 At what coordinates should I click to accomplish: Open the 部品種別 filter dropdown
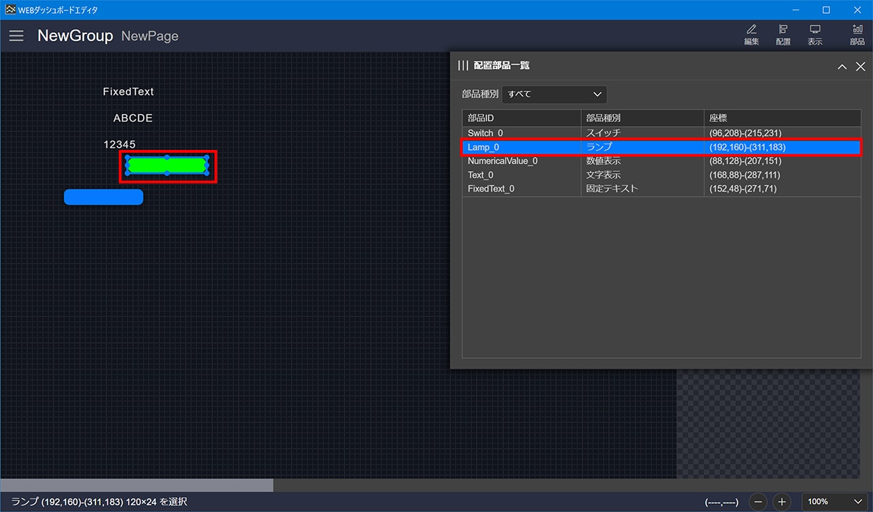pyautogui.click(x=554, y=94)
